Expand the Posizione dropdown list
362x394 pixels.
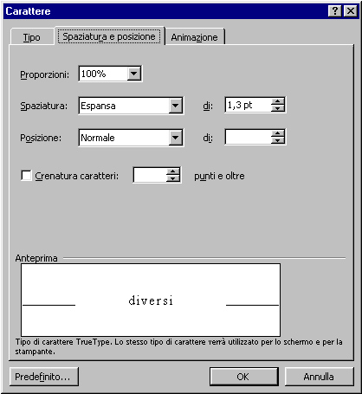pos(176,138)
